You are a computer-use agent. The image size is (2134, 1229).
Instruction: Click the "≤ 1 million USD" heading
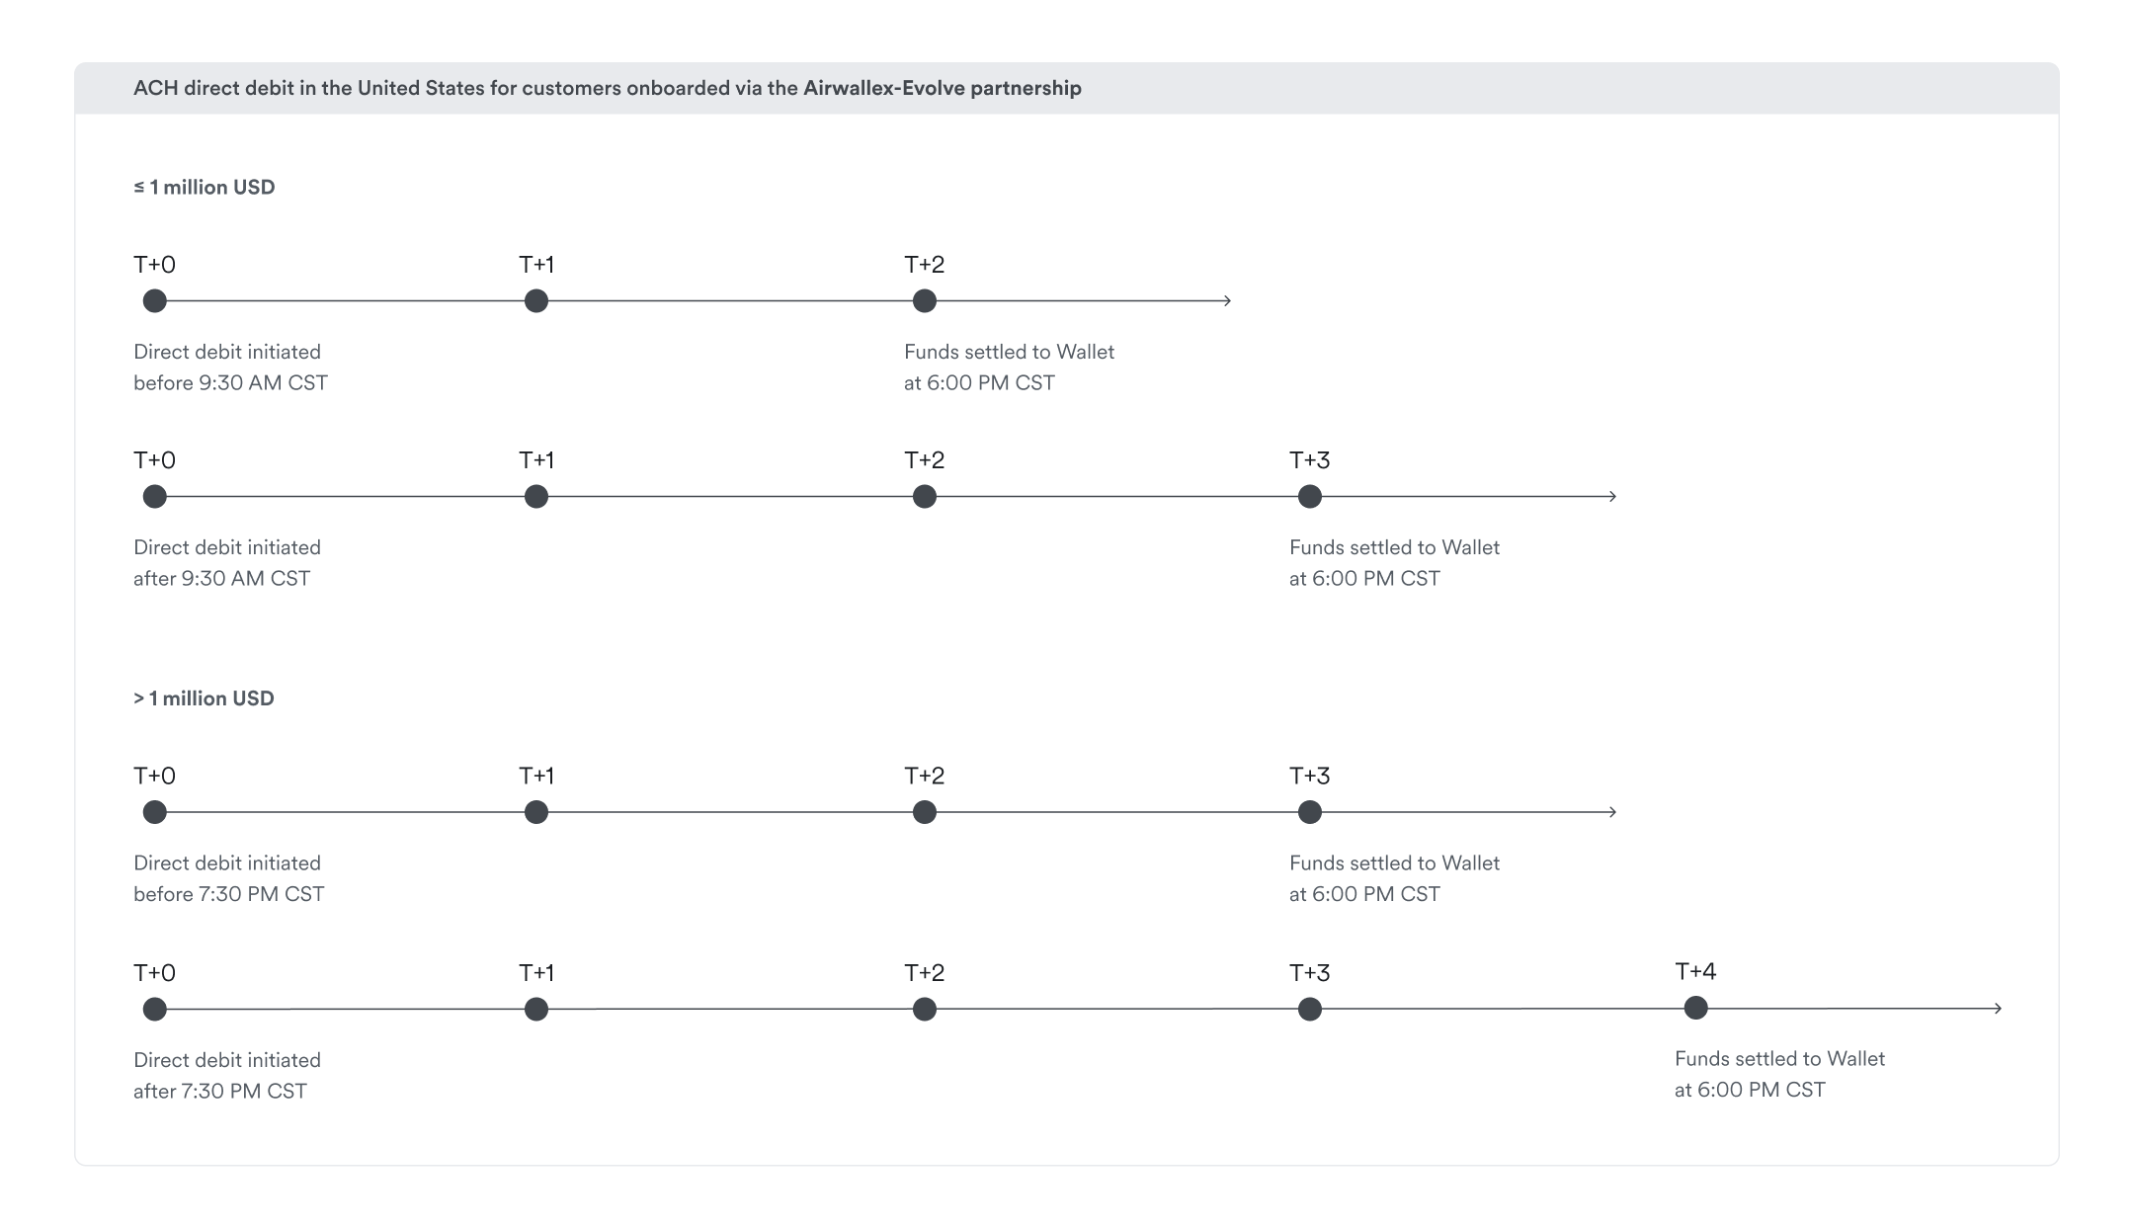(205, 188)
